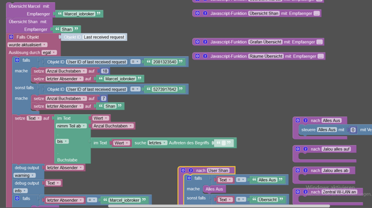Select the Objekt ID Last received request

click(x=94, y=37)
